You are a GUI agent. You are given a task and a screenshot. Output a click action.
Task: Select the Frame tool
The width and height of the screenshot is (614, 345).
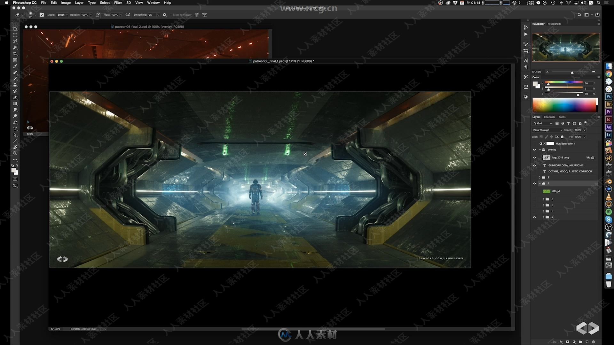tap(15, 60)
